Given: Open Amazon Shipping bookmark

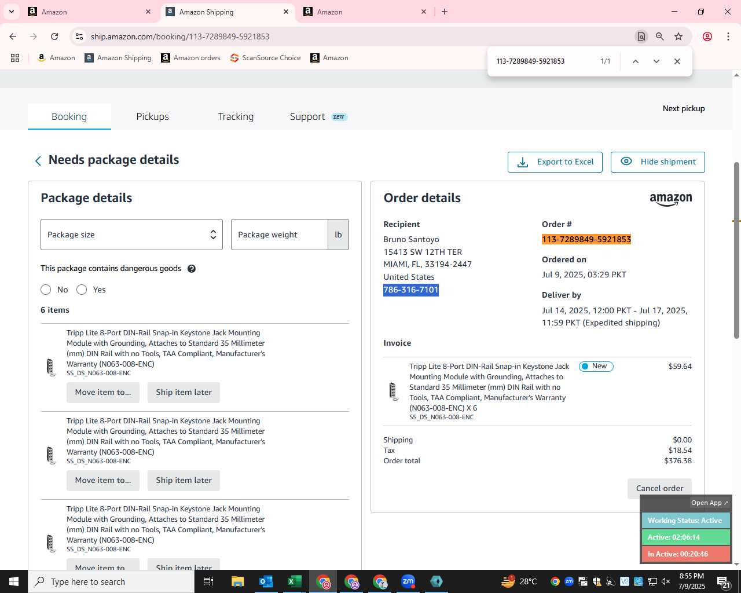Looking at the screenshot, I should click(x=118, y=58).
